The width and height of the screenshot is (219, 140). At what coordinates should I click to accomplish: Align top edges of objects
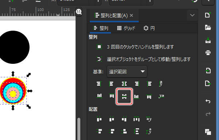point(112,96)
